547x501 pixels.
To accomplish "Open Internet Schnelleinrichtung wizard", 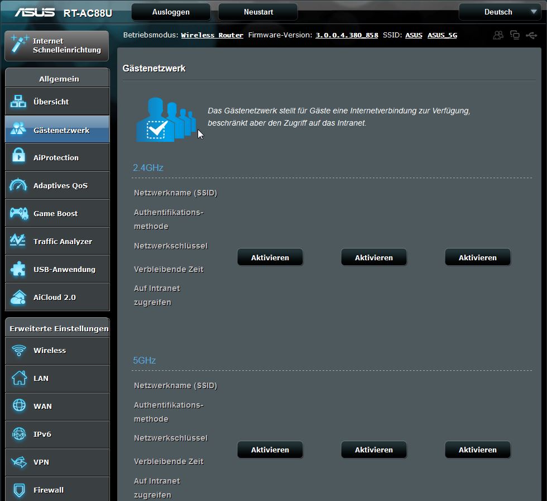I will tap(56, 46).
